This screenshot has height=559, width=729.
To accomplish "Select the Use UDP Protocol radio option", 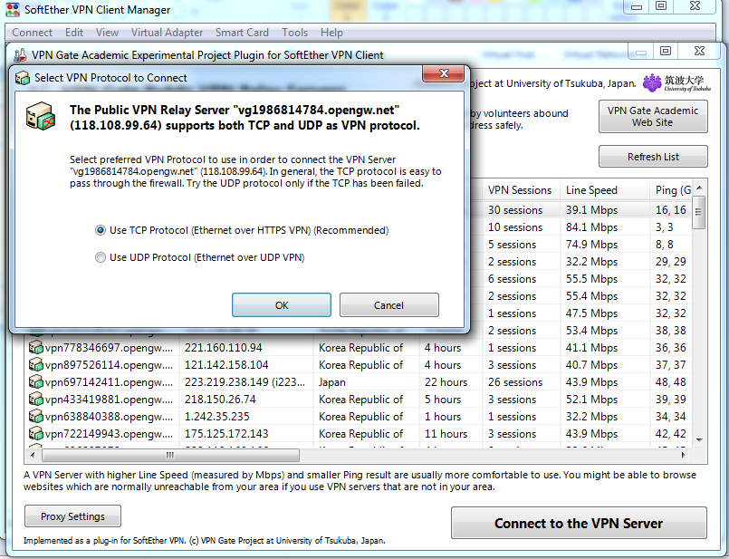I will pyautogui.click(x=100, y=257).
